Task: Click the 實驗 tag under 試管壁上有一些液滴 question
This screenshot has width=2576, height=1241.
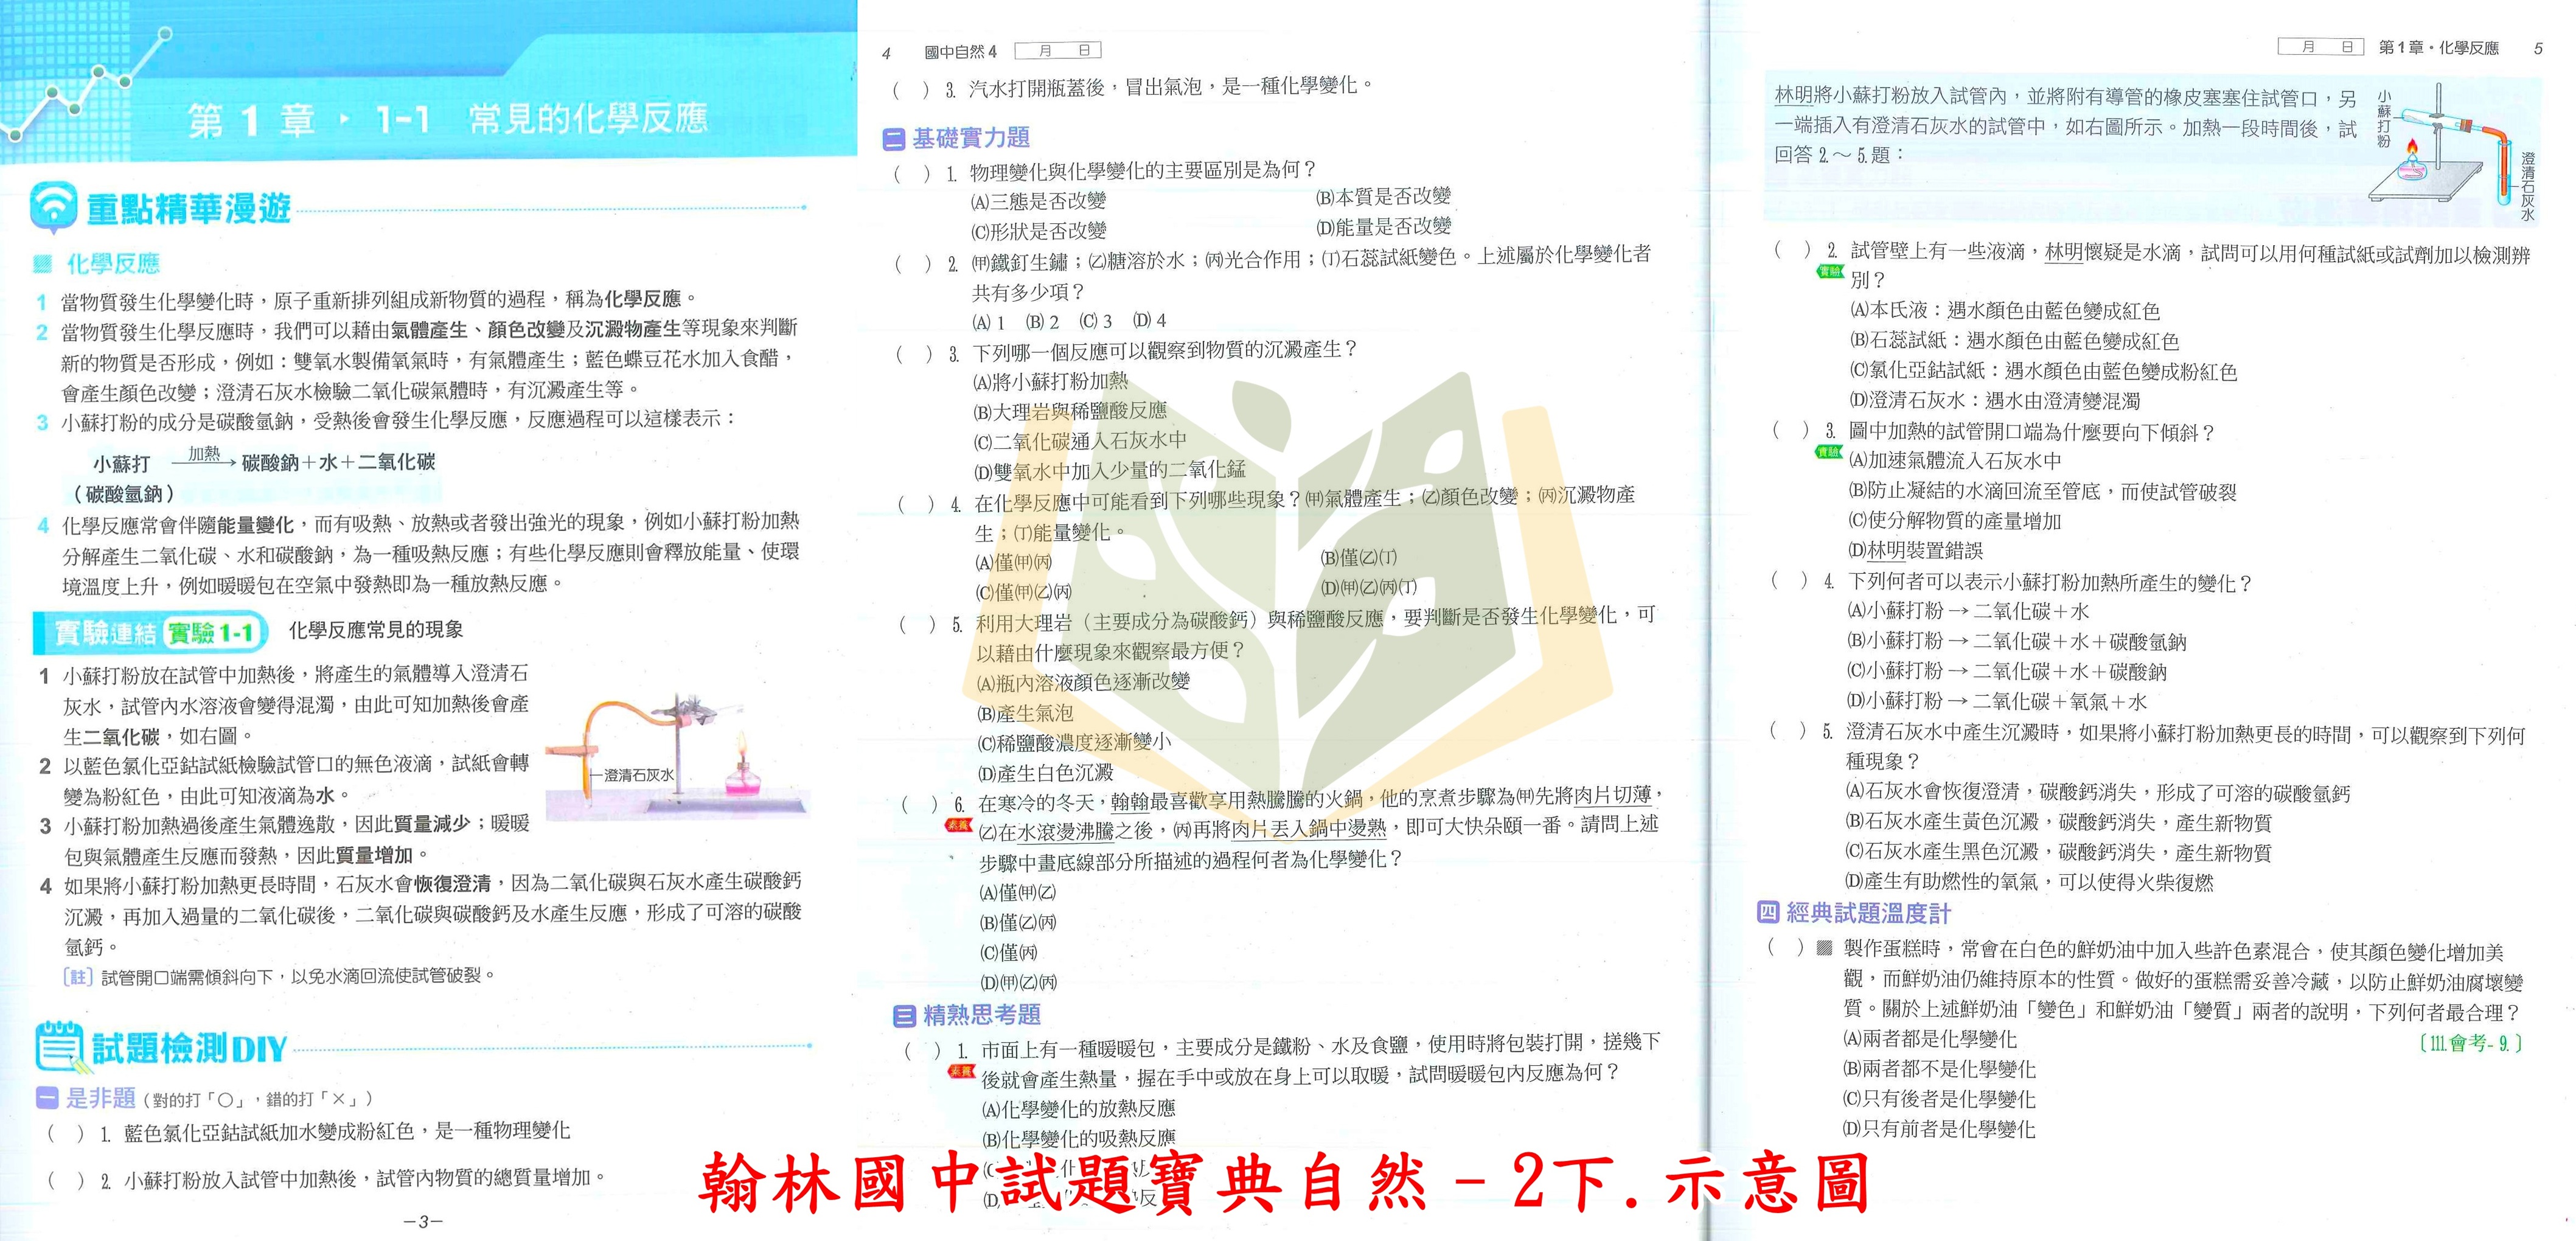Action: tap(1830, 272)
